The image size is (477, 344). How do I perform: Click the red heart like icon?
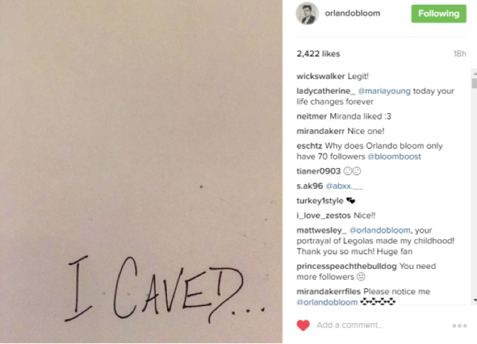[303, 325]
